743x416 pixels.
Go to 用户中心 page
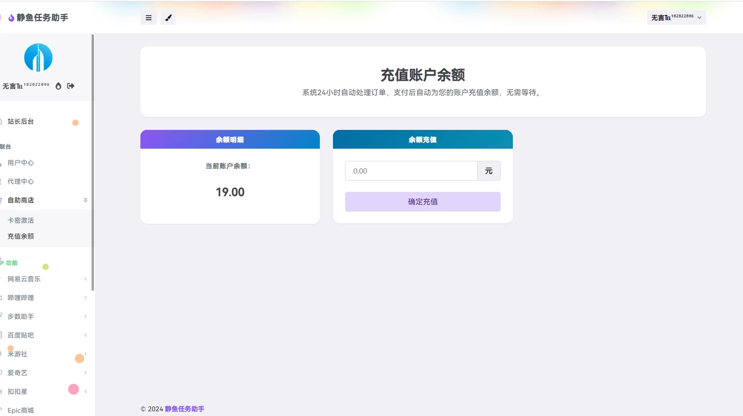click(21, 163)
